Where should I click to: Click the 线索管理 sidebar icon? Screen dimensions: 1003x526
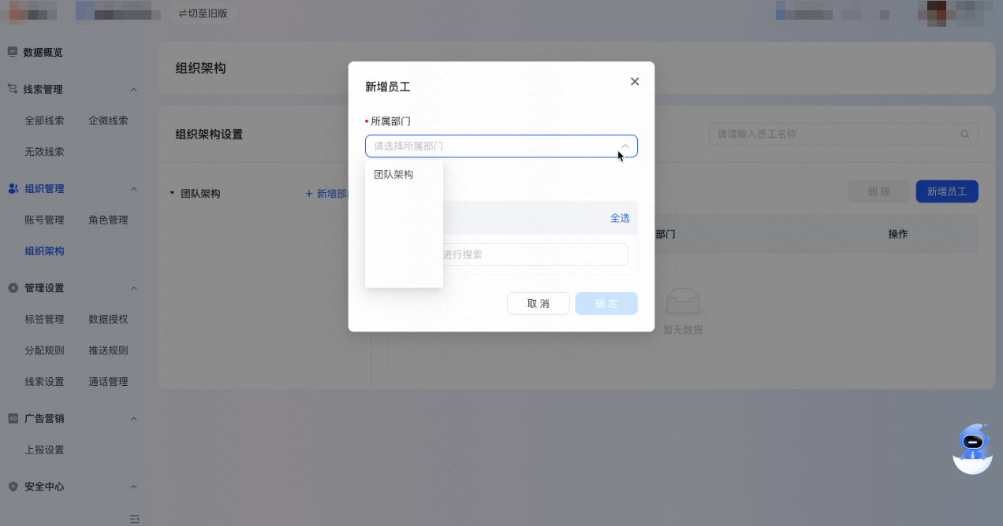pos(11,89)
